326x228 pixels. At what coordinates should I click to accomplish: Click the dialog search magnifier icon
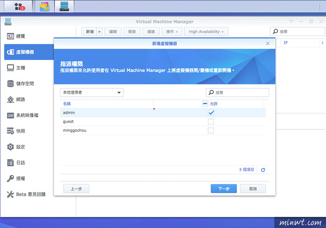[211, 92]
